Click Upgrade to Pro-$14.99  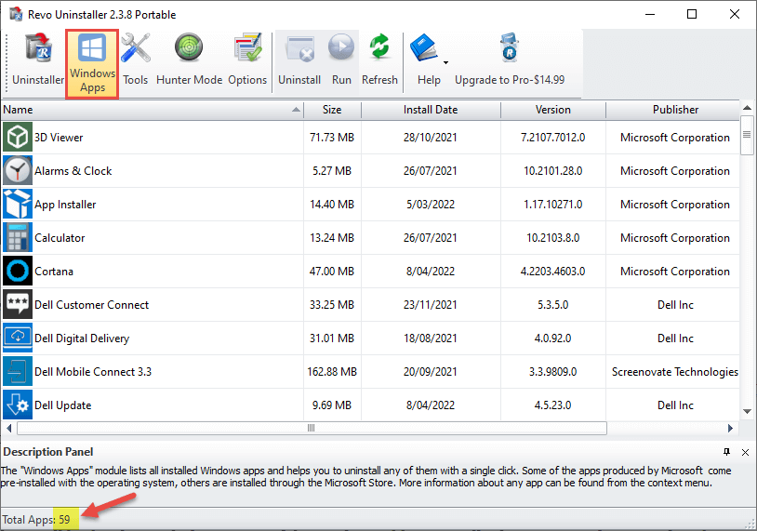[510, 61]
